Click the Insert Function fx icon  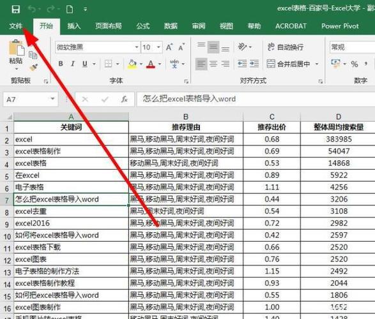tap(124, 99)
